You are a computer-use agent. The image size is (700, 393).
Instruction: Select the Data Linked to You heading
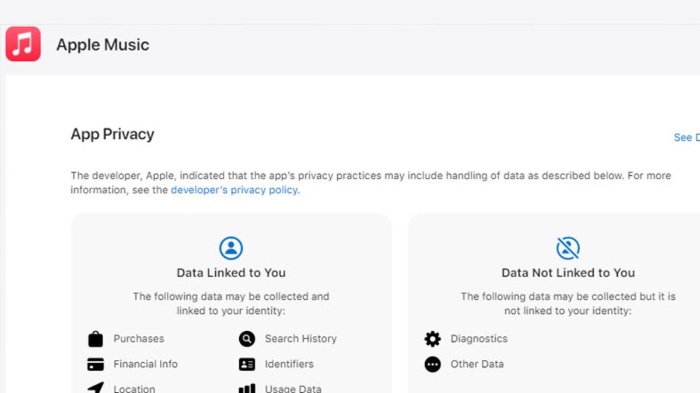[231, 272]
